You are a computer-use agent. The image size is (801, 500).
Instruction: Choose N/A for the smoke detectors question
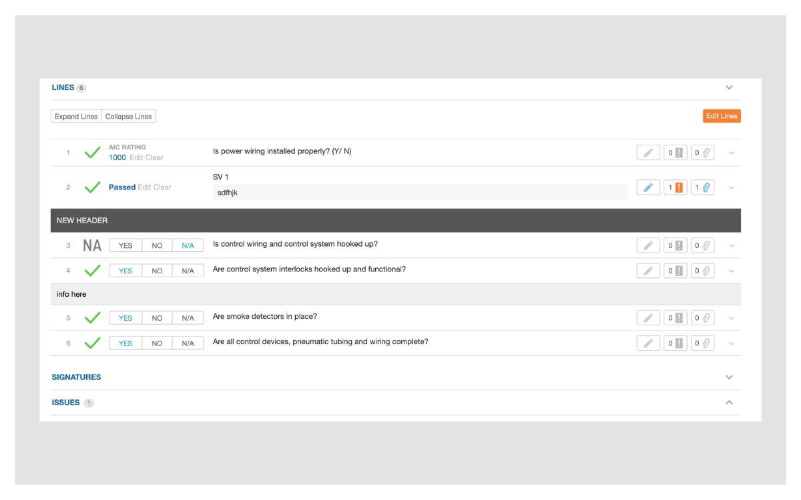188,318
